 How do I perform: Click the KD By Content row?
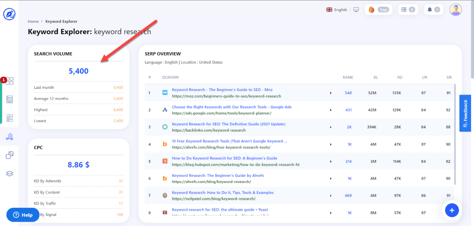click(x=79, y=192)
